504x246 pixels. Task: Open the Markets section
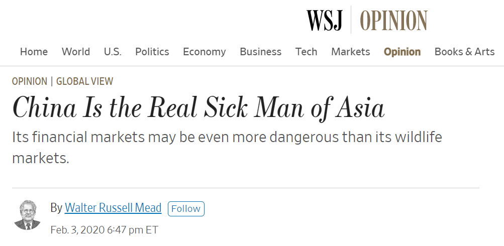[x=351, y=52]
